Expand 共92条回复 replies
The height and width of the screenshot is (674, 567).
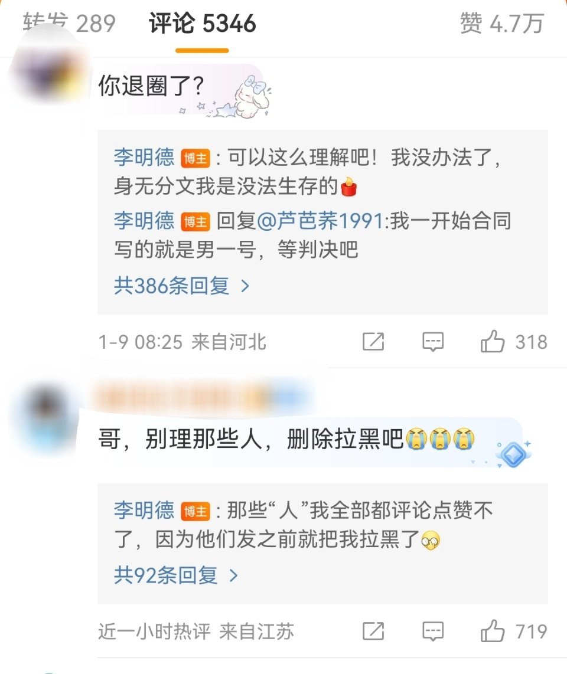coord(175,575)
